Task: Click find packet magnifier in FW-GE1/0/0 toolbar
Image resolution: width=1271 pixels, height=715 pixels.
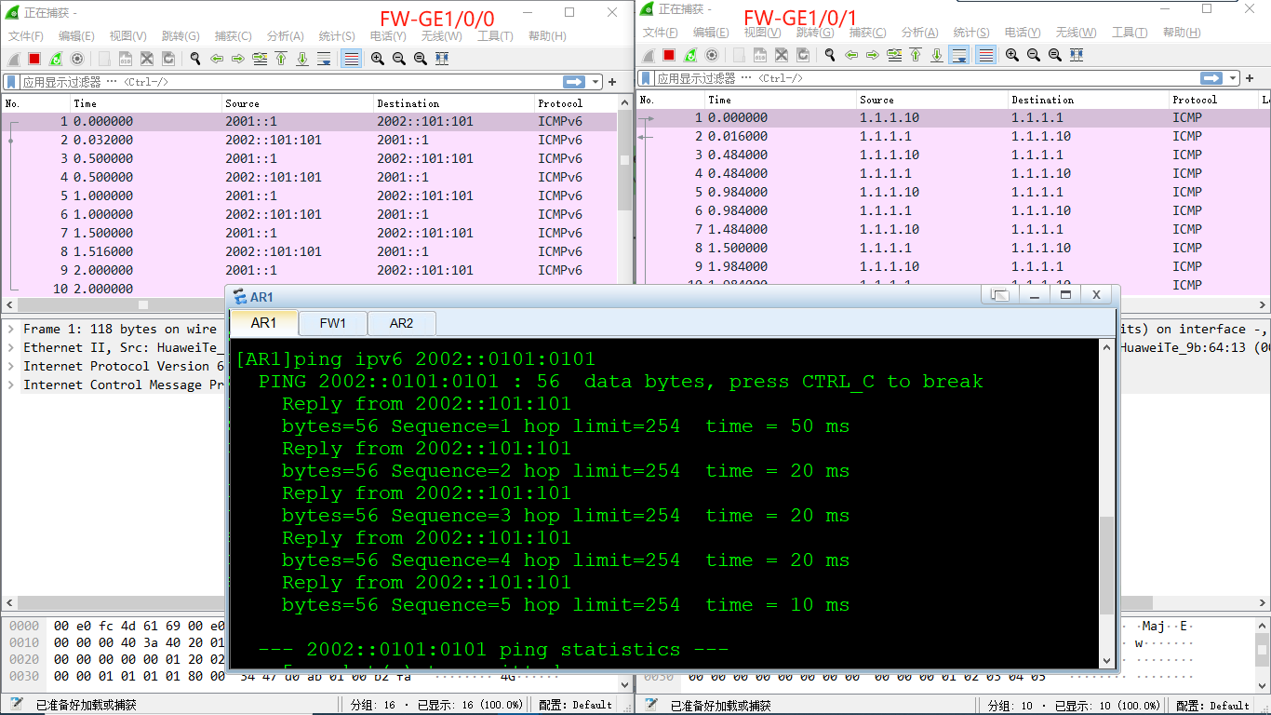Action: click(195, 59)
